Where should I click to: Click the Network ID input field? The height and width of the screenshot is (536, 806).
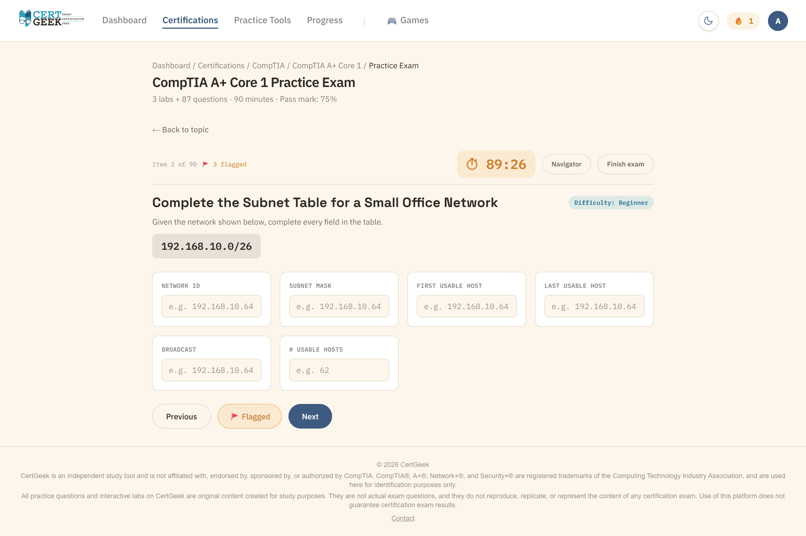[211, 306]
